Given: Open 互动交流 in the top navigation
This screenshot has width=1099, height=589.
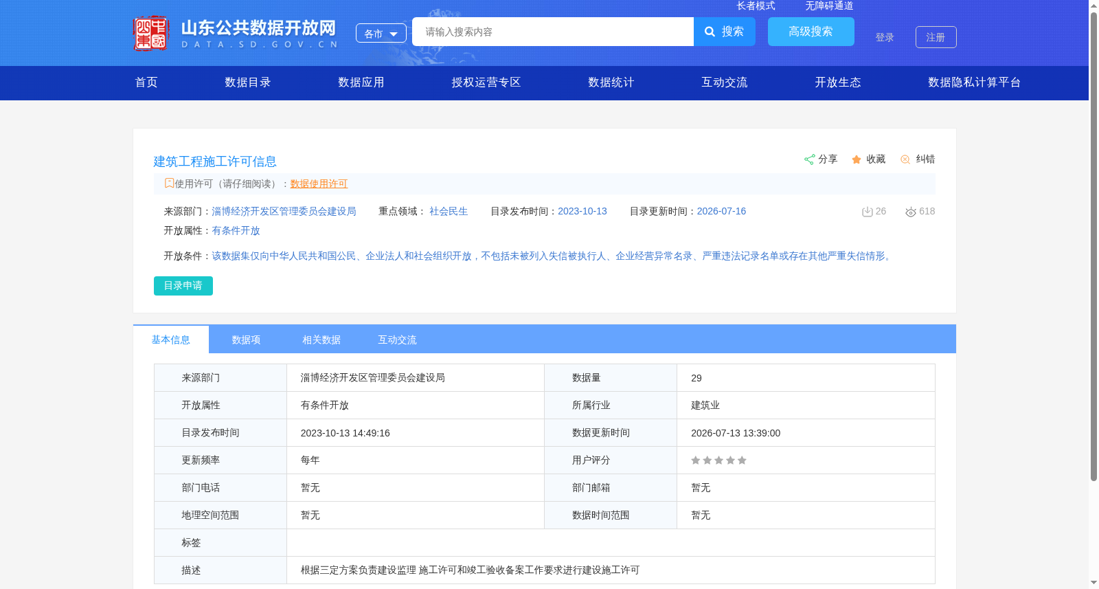Looking at the screenshot, I should (725, 82).
